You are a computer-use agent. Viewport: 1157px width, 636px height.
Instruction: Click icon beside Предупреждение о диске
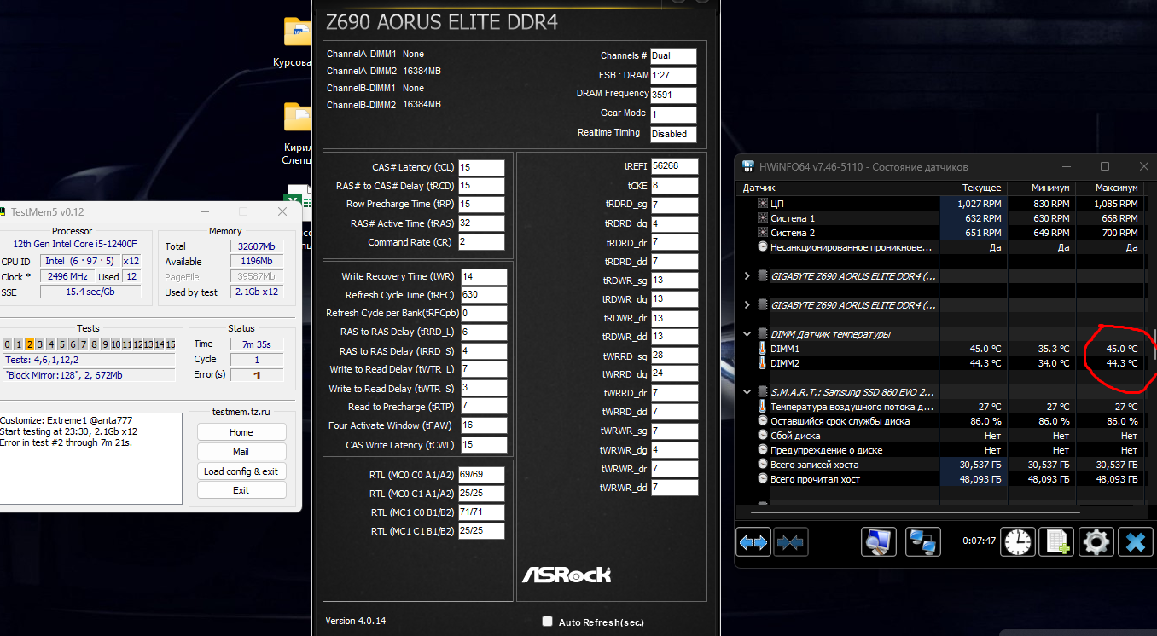point(763,450)
